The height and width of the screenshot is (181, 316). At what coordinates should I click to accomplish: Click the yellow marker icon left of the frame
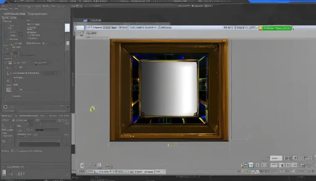pyautogui.click(x=93, y=109)
